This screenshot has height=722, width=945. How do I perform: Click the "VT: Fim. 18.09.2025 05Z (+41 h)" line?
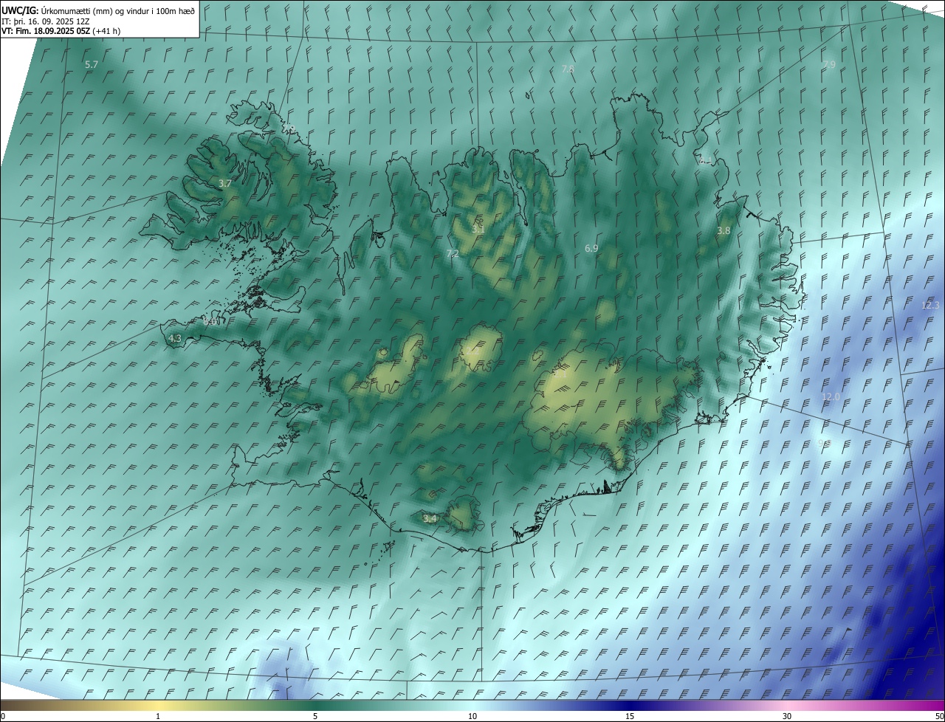(61, 31)
